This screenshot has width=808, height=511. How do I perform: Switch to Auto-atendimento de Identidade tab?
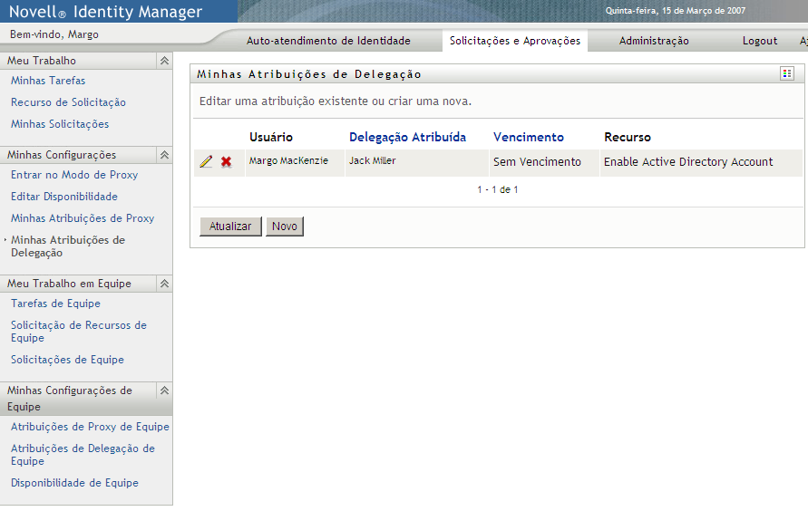(x=328, y=41)
